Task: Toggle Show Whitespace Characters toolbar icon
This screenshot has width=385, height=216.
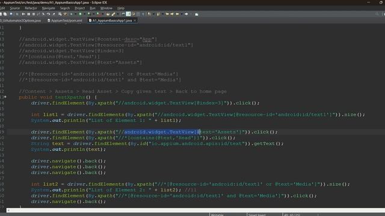Action: click(x=143, y=14)
